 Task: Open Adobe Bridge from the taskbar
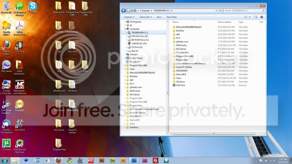102,160
